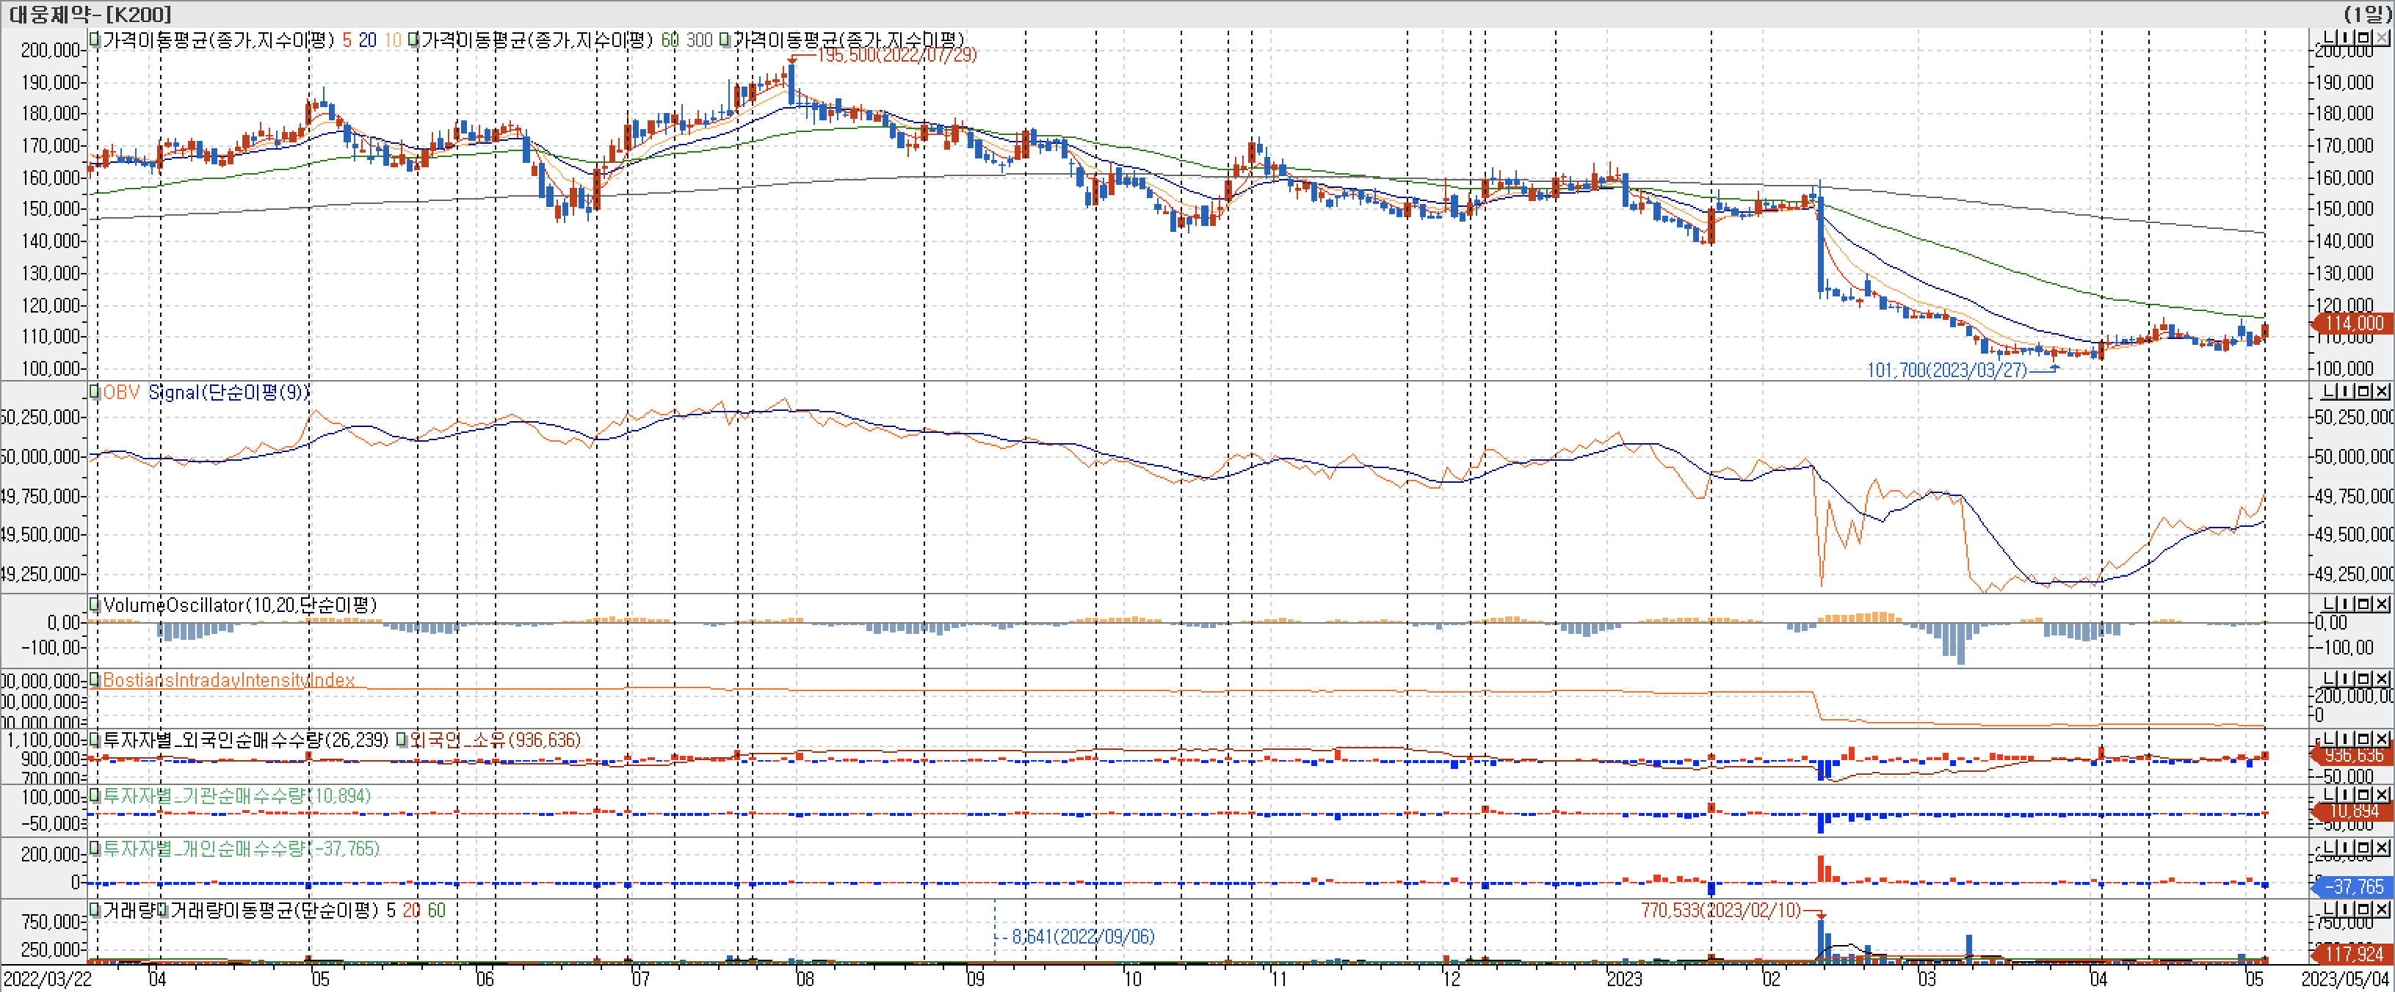Viewport: 2395px width, 992px height.
Task: Toggle the 외국인_소유 series checkbox
Action: click(402, 740)
